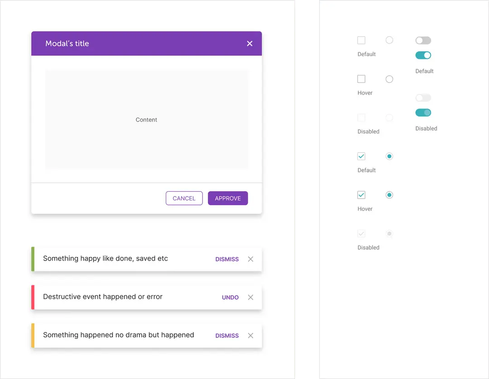
Task: Check the Hover state checkbox
Action: click(x=361, y=79)
